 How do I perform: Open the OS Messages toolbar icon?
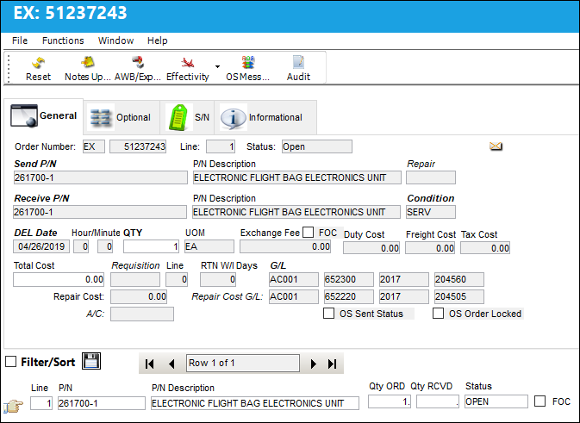[248, 62]
